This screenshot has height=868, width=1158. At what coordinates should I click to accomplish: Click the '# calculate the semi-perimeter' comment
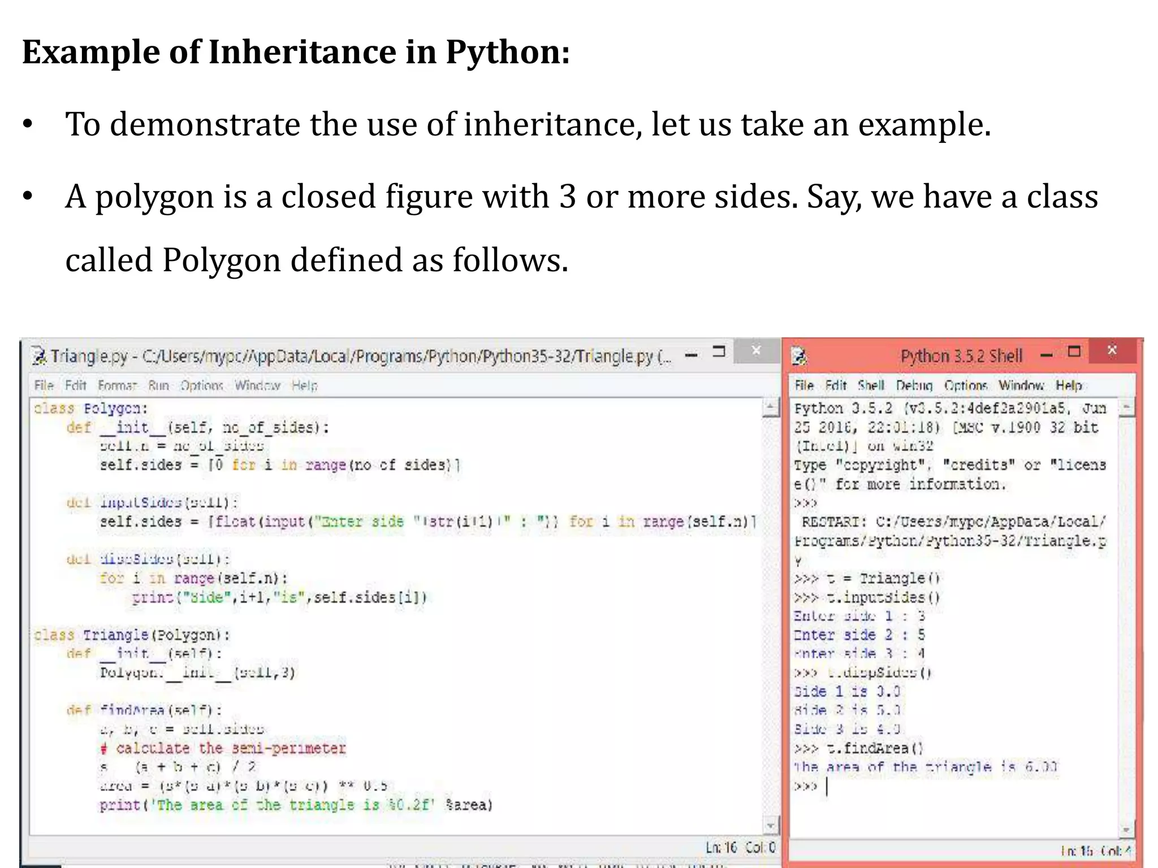coord(223,748)
